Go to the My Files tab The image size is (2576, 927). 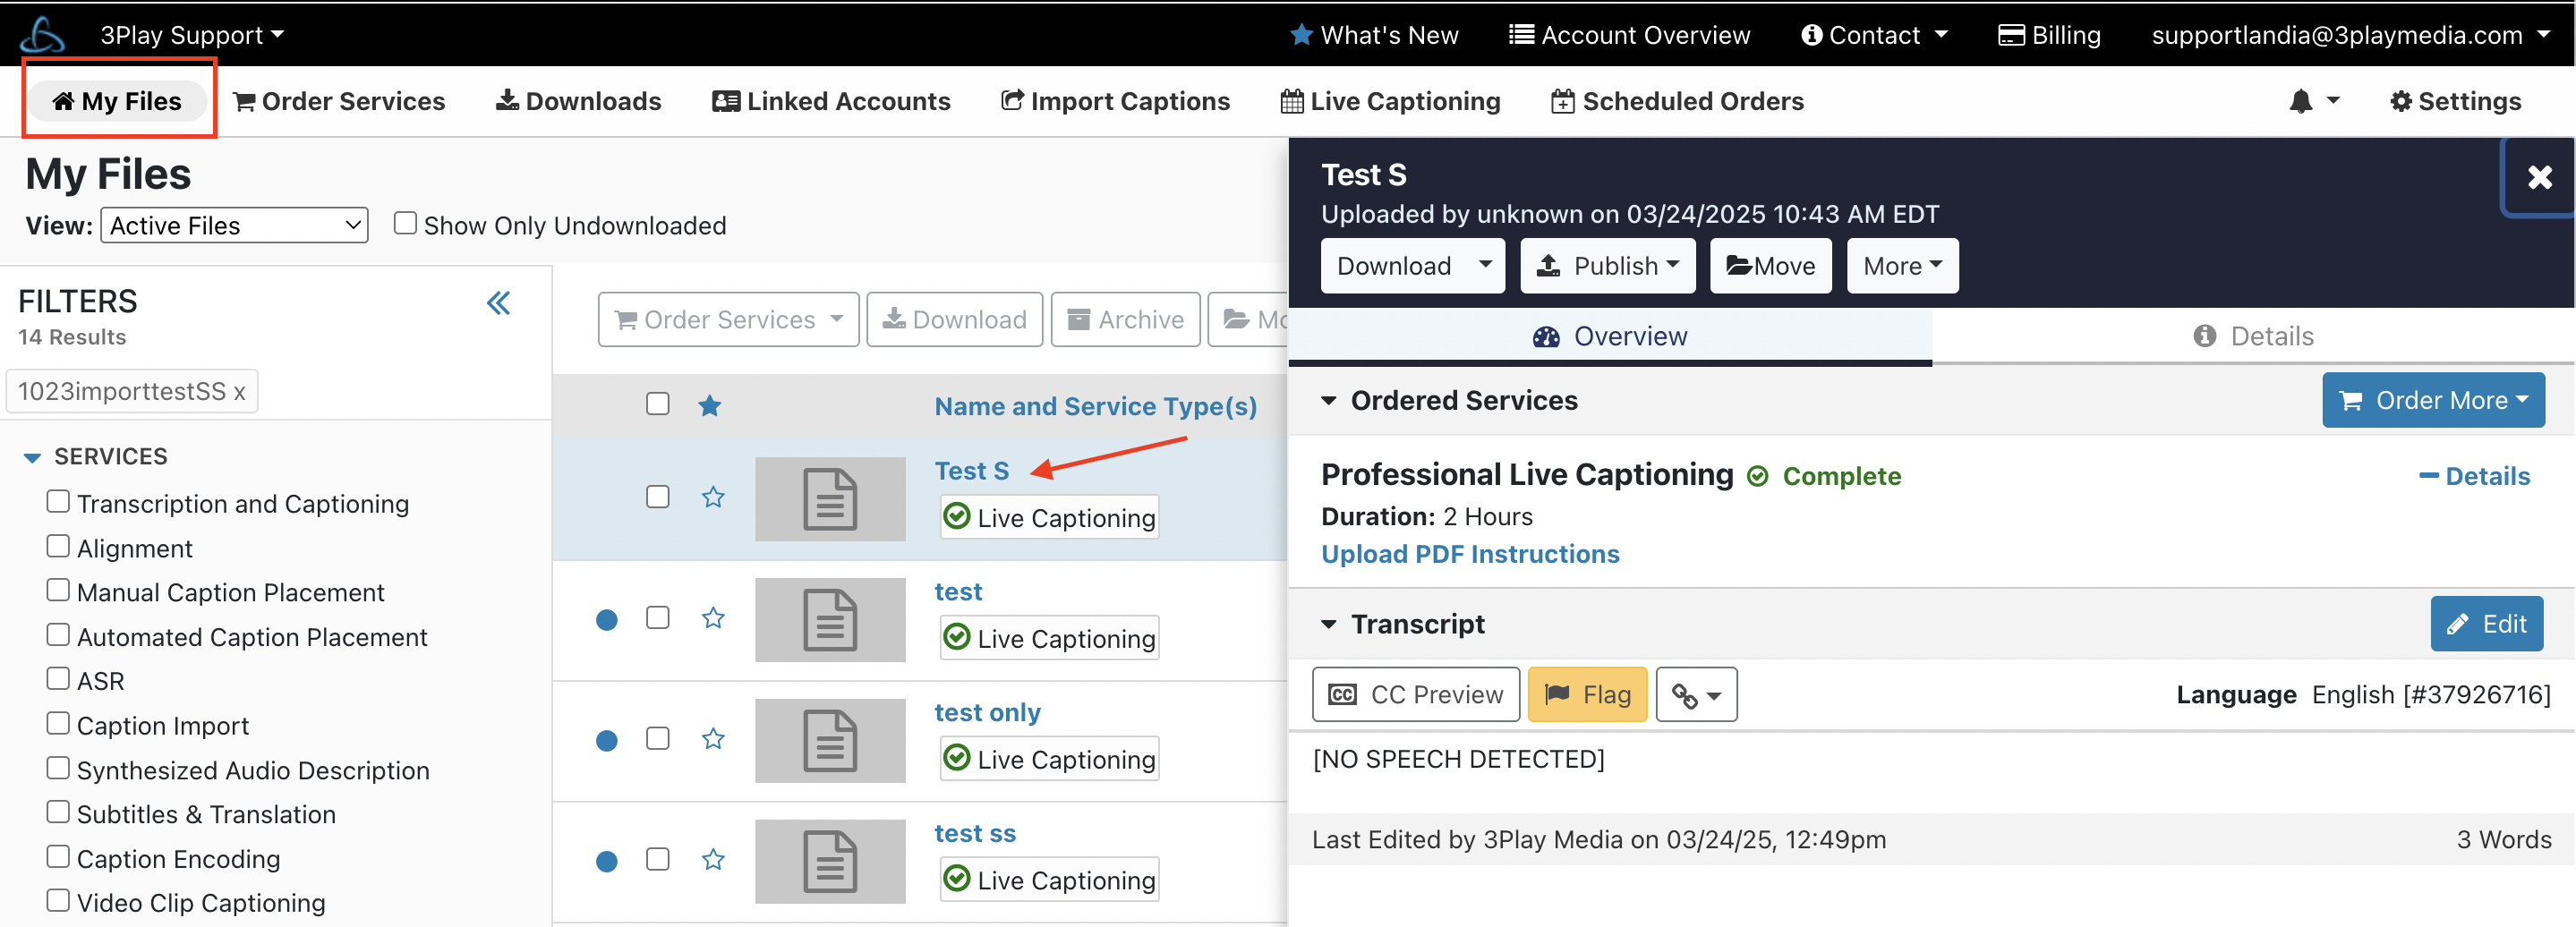click(x=117, y=101)
